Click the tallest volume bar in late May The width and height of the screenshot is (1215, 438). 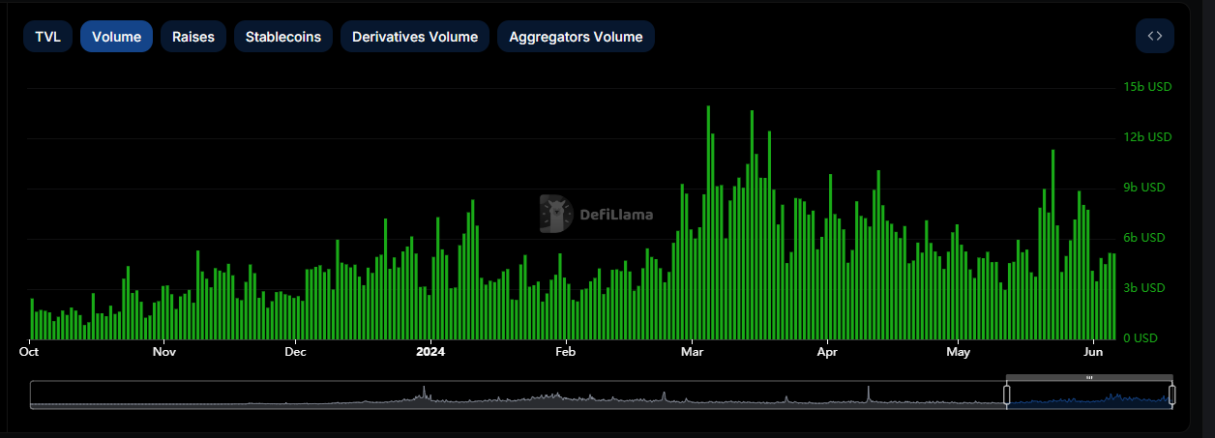coord(1052,245)
